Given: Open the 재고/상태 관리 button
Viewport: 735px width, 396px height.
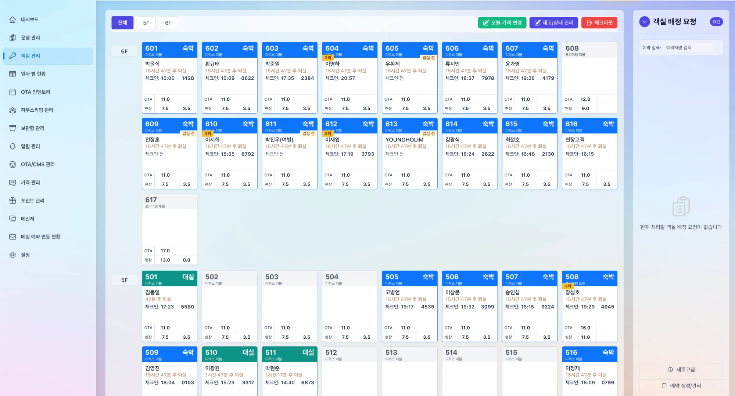Looking at the screenshot, I should click(553, 23).
